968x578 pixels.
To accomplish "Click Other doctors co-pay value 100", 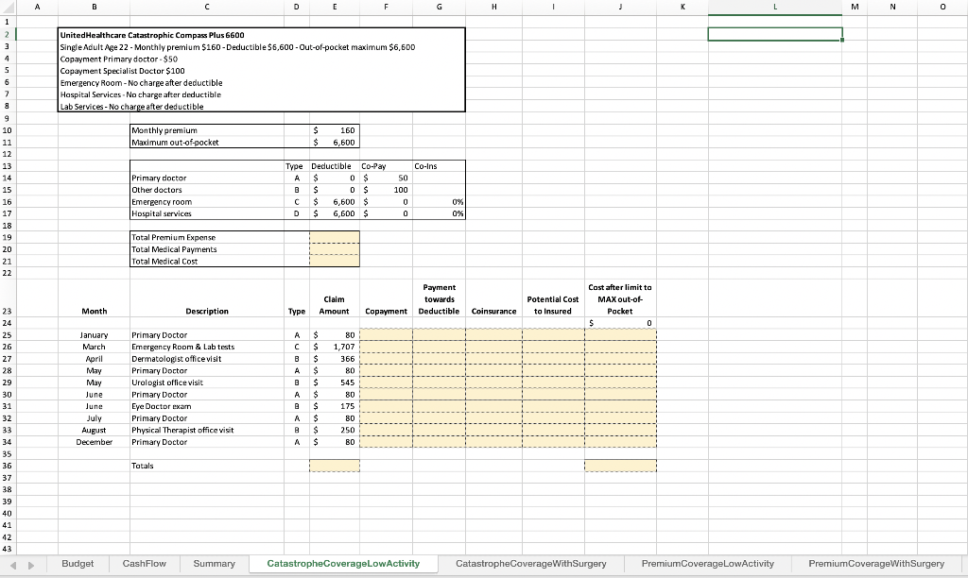I will pos(386,190).
